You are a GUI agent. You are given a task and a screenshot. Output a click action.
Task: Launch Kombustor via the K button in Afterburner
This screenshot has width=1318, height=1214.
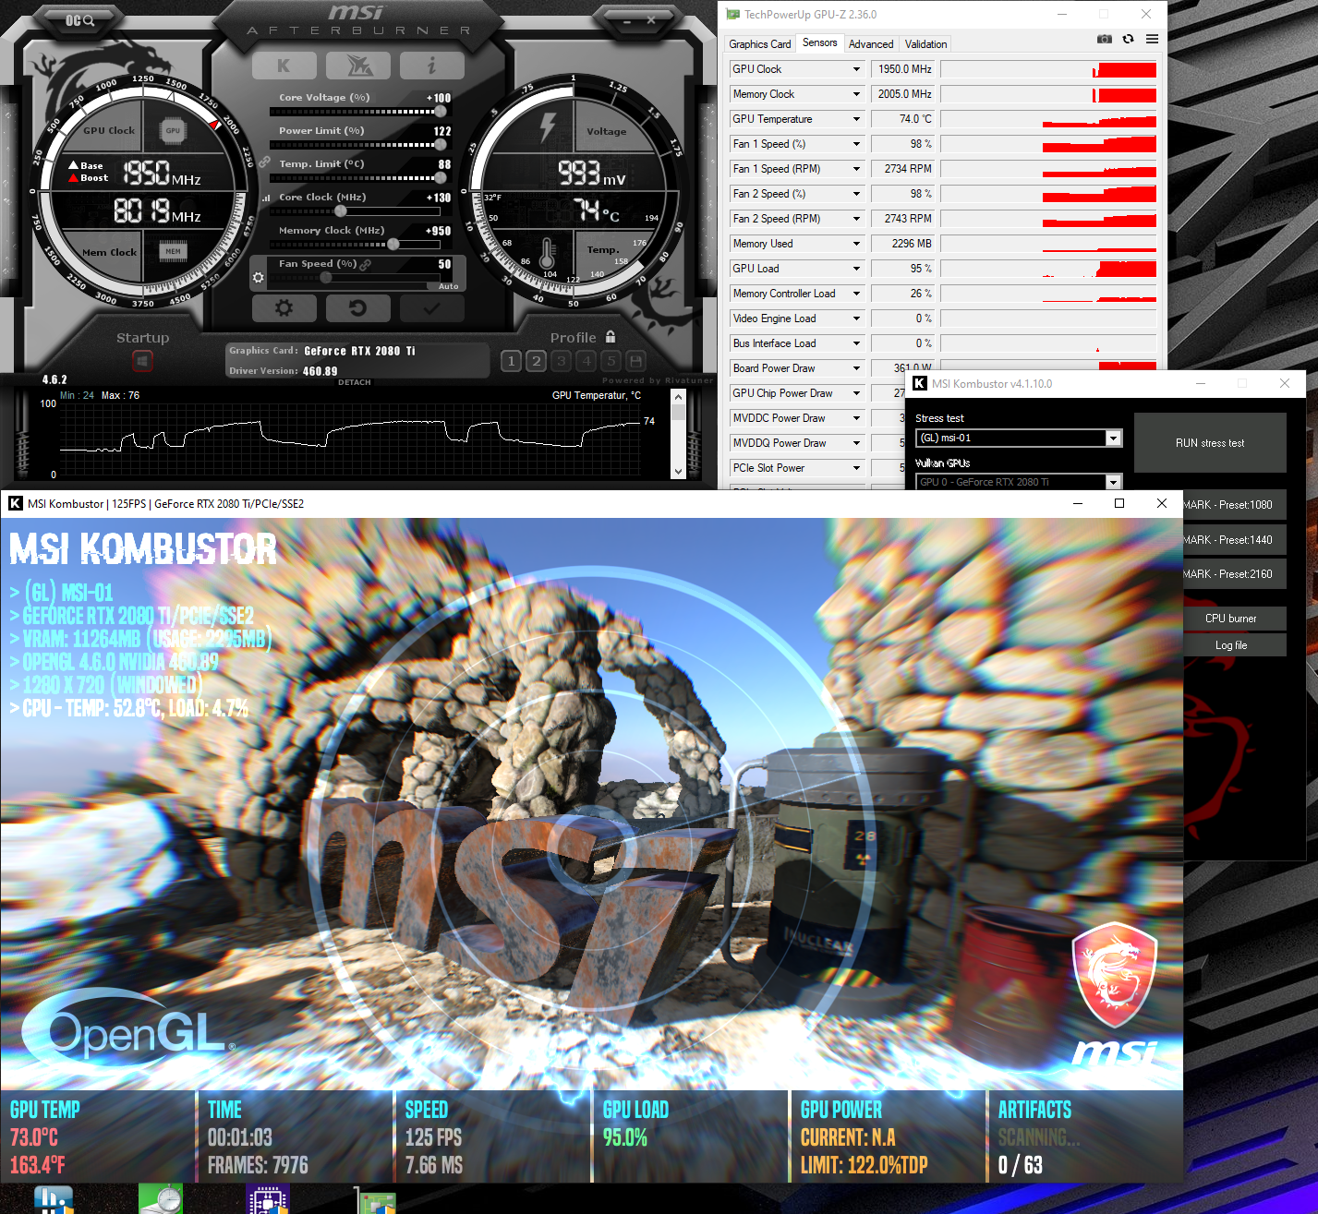coord(284,66)
